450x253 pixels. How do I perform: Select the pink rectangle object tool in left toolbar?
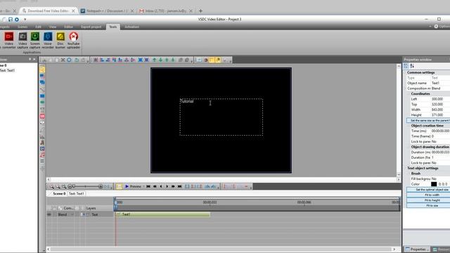pos(42,116)
